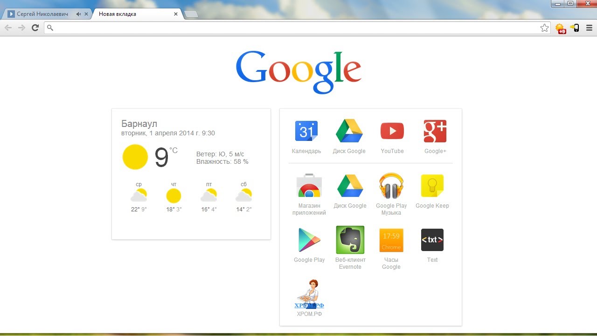The height and width of the screenshot is (336, 597).
Task: Click the Google logo
Action: (x=298, y=71)
